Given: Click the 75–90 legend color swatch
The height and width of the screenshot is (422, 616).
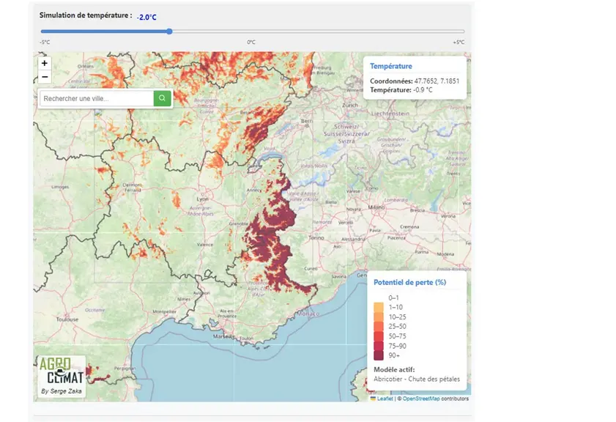Looking at the screenshot, I should (x=379, y=346).
